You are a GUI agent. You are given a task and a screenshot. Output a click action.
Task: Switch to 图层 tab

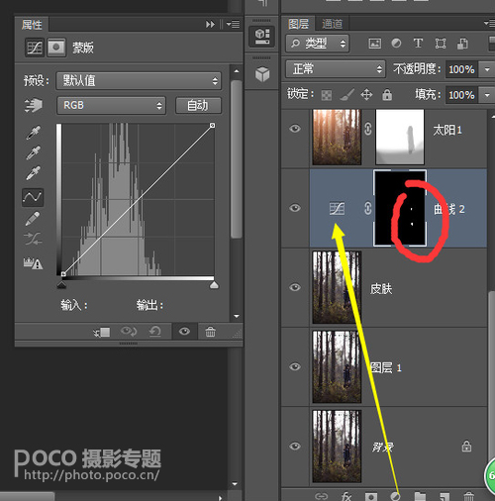coord(298,24)
